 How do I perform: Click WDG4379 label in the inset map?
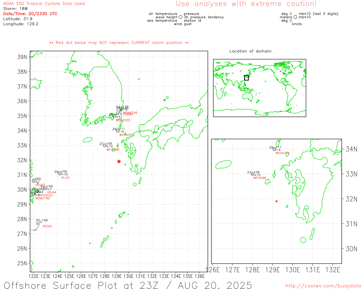(283, 153)
